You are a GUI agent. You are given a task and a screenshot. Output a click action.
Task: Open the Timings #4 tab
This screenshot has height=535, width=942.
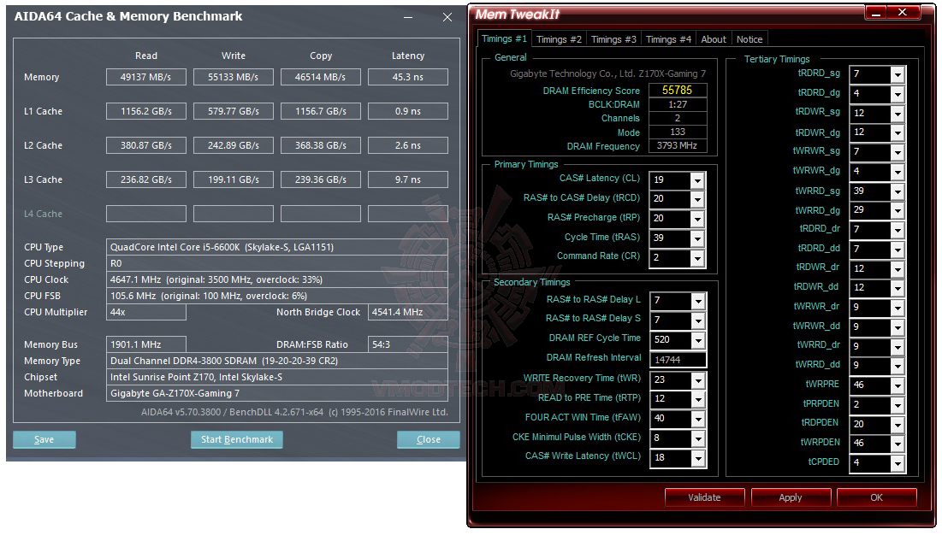pyautogui.click(x=668, y=39)
